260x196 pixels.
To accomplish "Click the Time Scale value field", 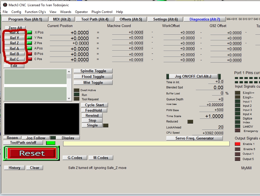I will 212,116.
